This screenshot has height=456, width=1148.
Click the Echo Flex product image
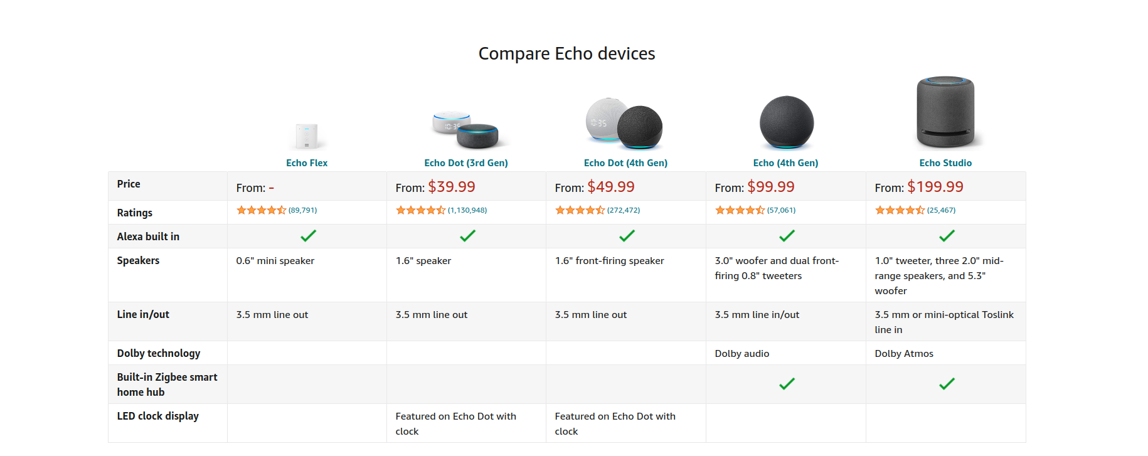[307, 135]
